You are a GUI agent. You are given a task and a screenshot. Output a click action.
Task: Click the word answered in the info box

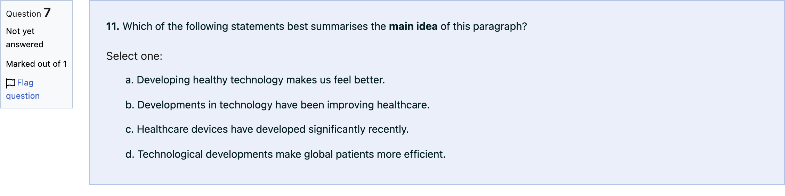(25, 44)
